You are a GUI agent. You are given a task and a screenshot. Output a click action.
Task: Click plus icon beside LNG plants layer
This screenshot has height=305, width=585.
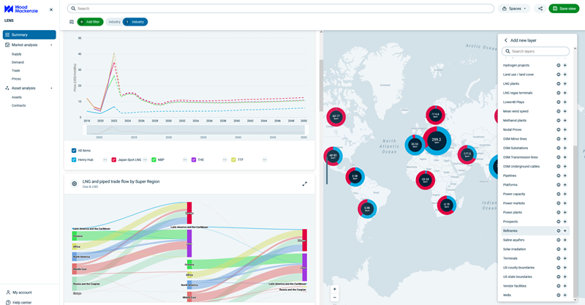(x=565, y=84)
